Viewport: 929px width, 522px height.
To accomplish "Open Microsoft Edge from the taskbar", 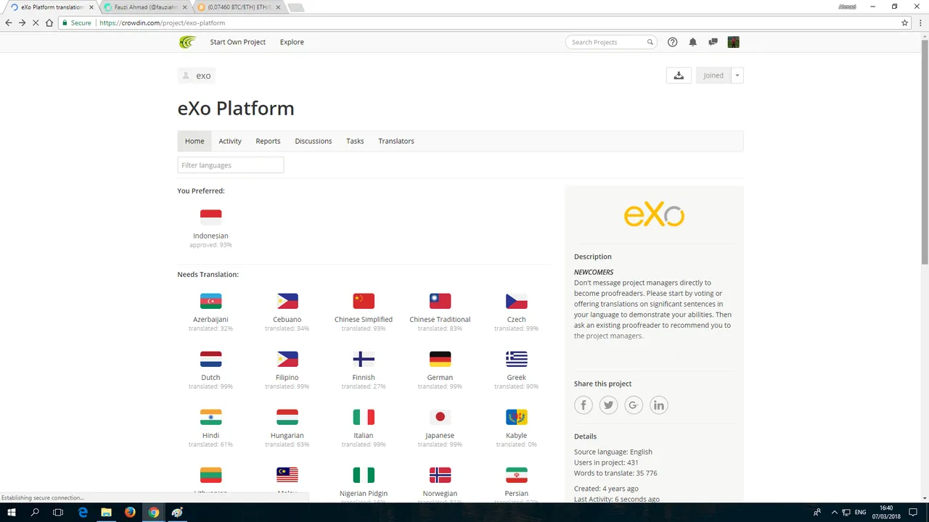I will pyautogui.click(x=83, y=512).
